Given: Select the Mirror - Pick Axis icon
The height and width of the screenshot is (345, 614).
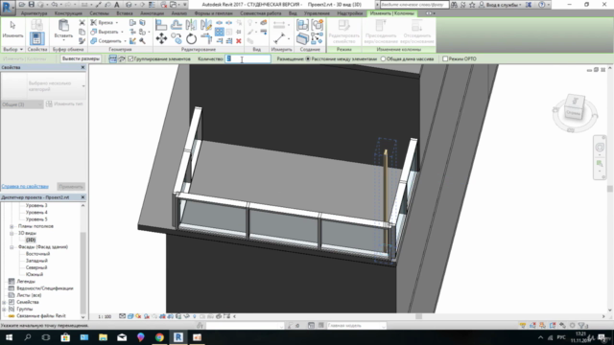Looking at the screenshot, I should click(x=191, y=25).
